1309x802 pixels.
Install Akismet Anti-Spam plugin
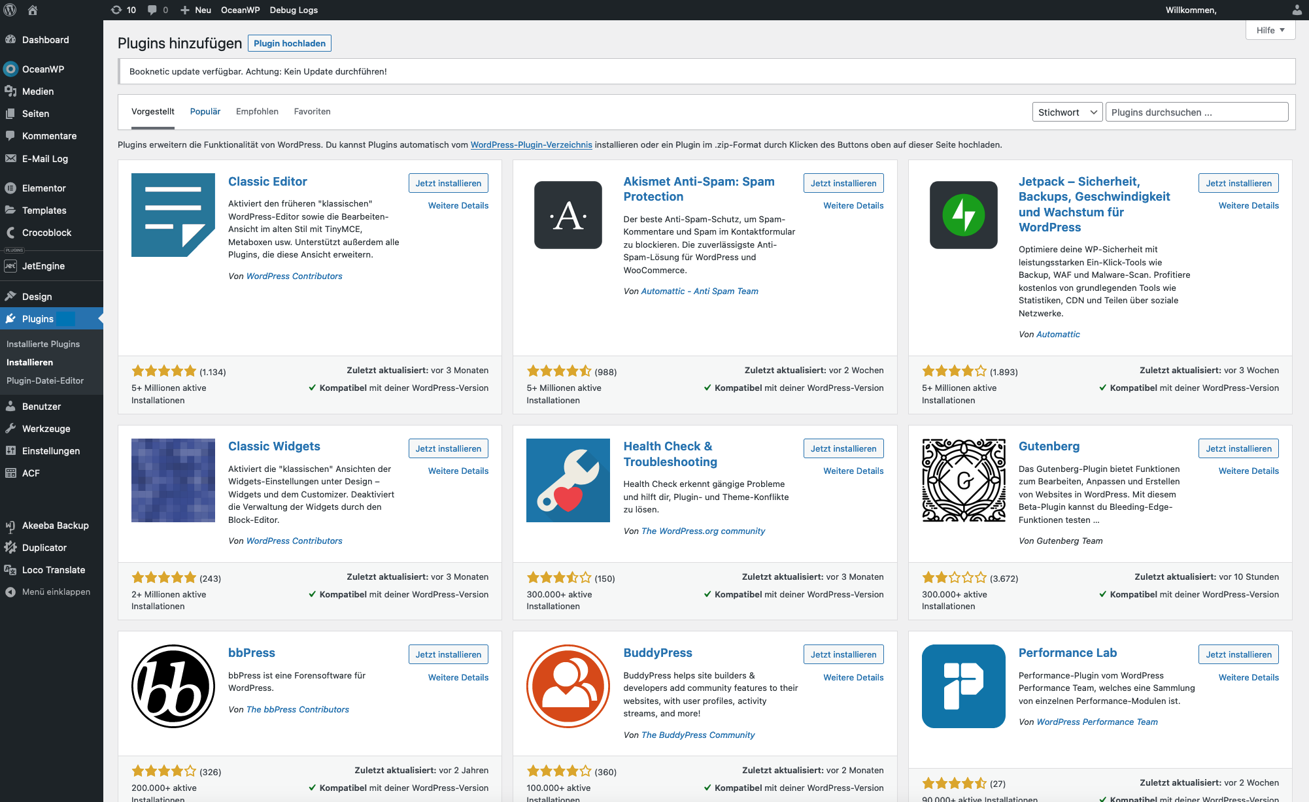click(x=843, y=183)
